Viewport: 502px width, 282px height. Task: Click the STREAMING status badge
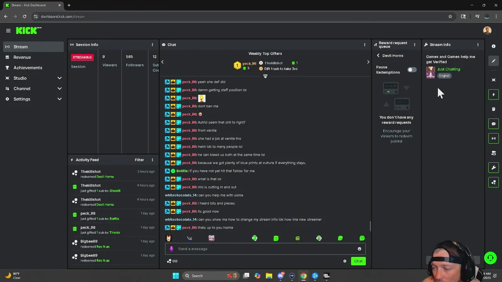point(82,57)
